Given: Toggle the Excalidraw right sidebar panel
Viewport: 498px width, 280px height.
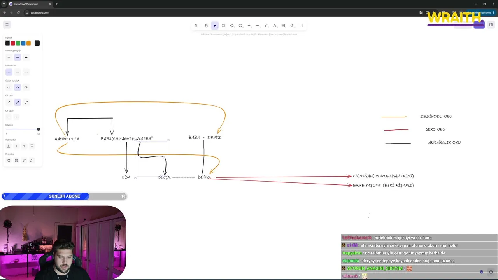Looking at the screenshot, I should [x=491, y=25].
